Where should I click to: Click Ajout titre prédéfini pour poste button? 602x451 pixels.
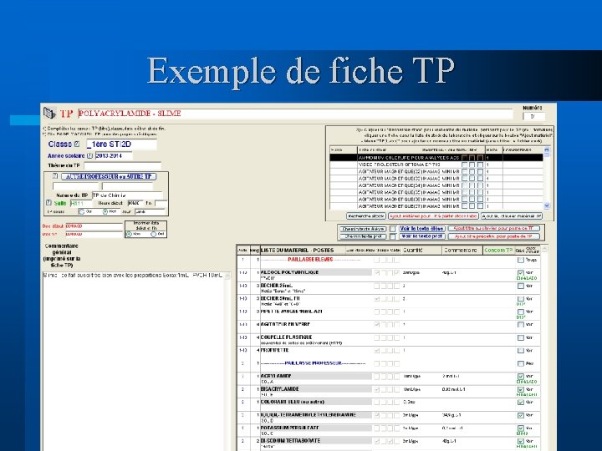tap(494, 236)
